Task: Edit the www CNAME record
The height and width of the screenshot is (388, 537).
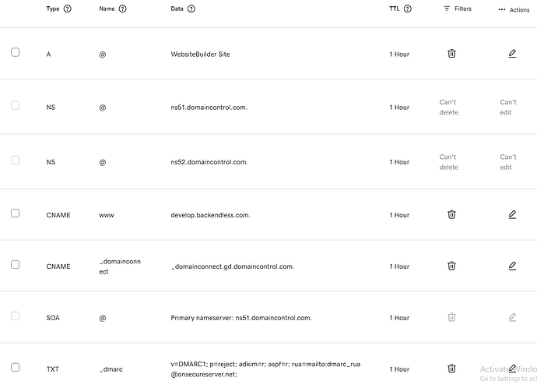Action: pos(512,214)
